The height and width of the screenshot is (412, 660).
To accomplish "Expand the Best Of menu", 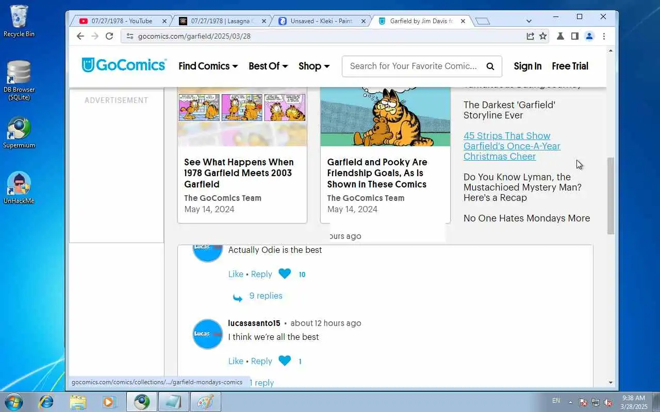I will (x=268, y=66).
